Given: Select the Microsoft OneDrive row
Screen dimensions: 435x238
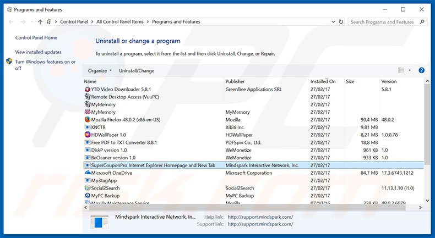Looking at the screenshot, I should click(253, 173).
